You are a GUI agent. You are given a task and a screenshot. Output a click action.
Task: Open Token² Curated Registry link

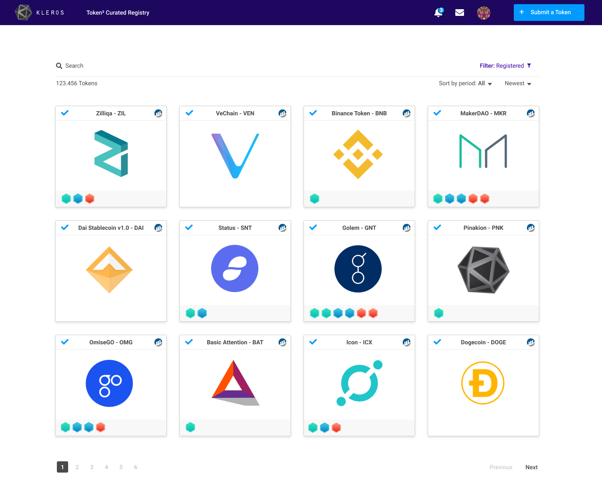pyautogui.click(x=118, y=13)
